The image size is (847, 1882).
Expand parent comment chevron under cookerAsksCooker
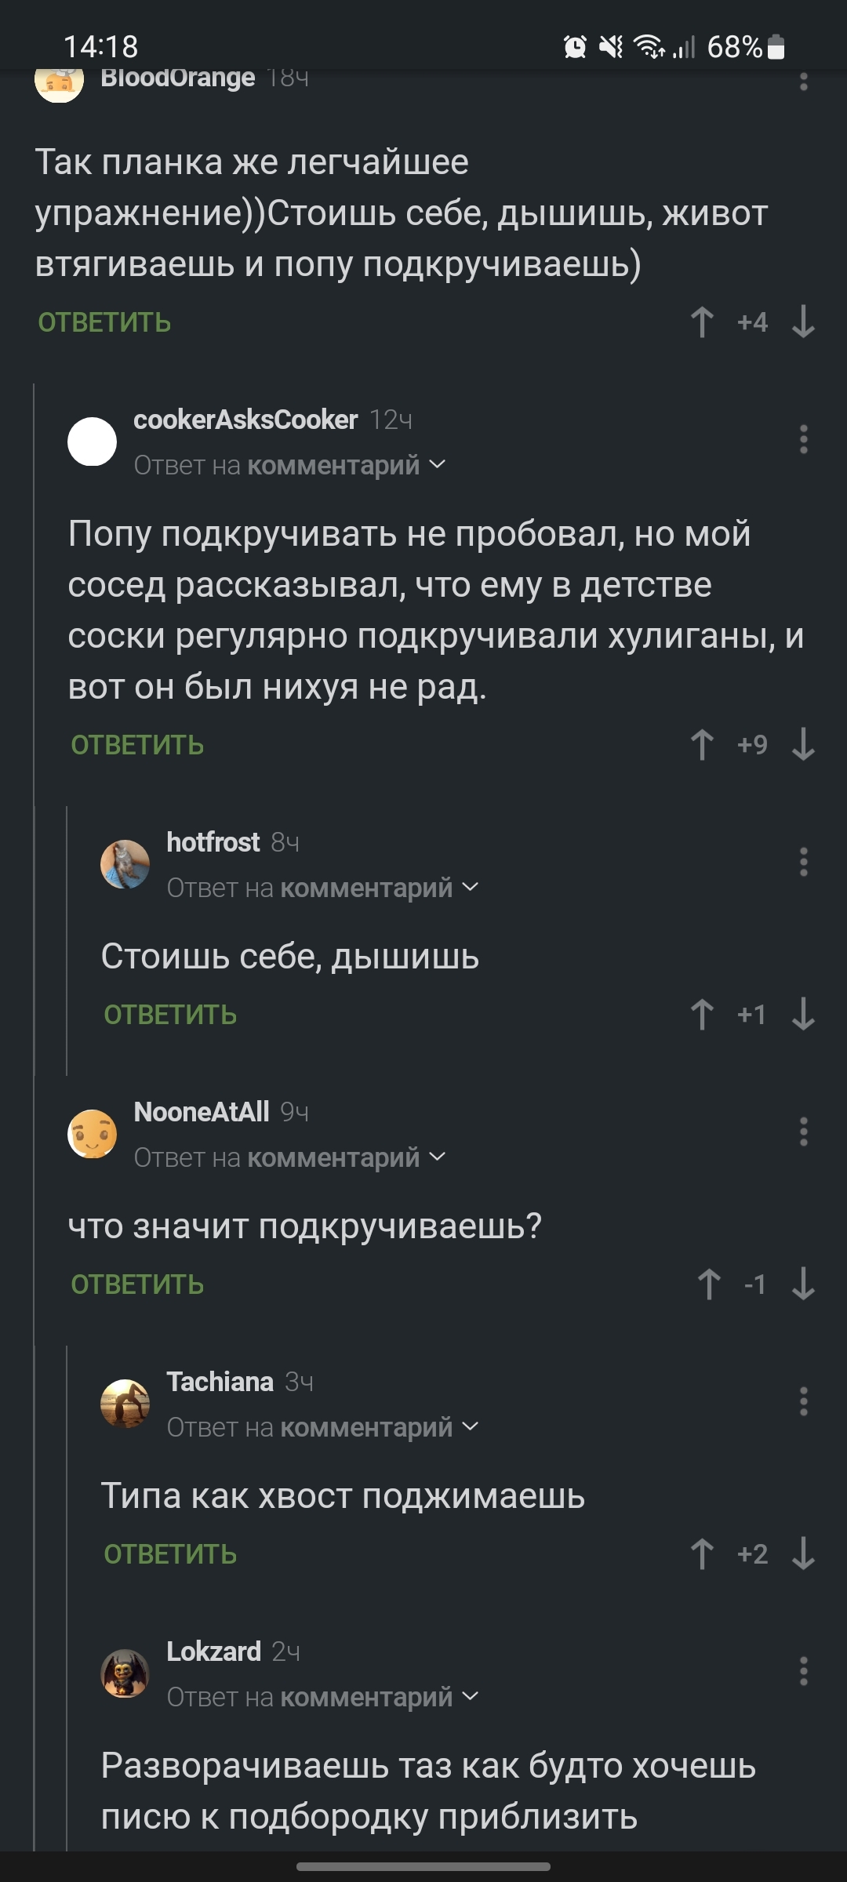click(x=438, y=465)
